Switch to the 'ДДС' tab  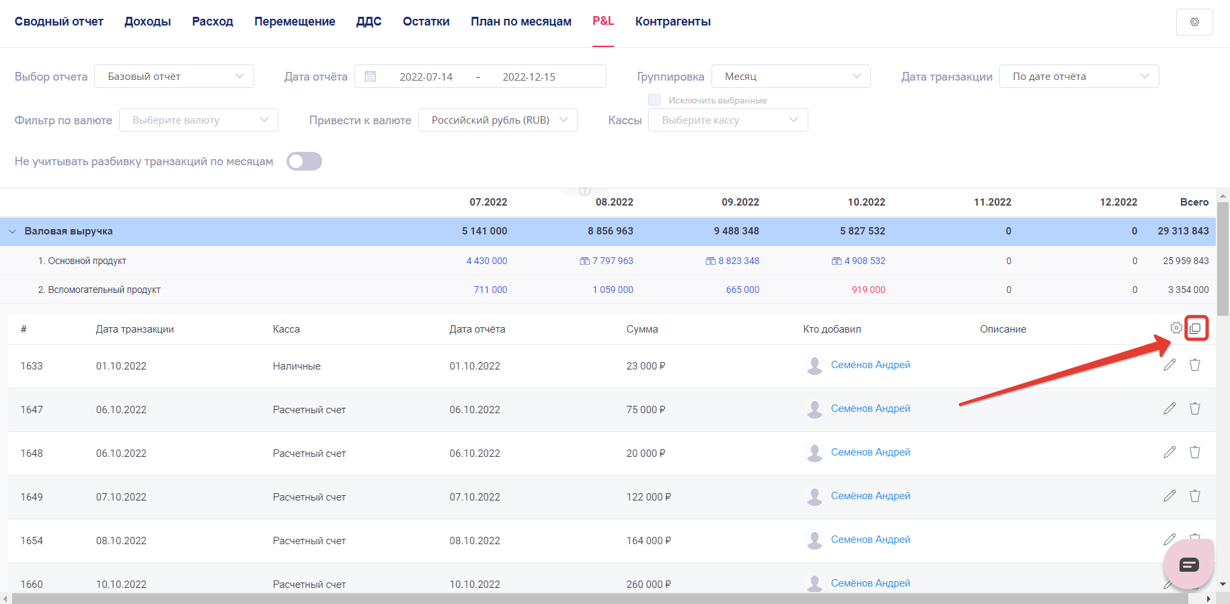(x=369, y=21)
